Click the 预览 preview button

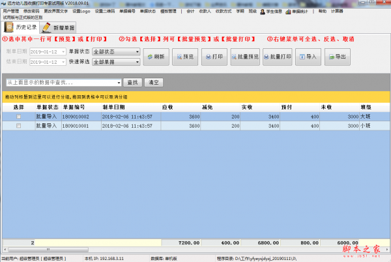[x=184, y=57]
